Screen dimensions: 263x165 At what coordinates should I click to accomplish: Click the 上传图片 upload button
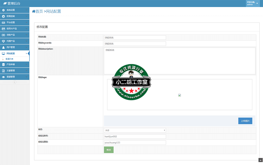tap(245, 121)
